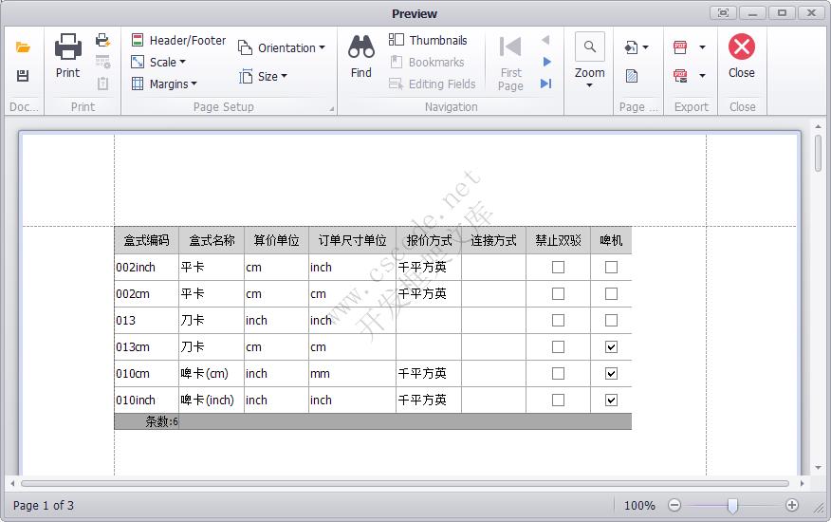The image size is (831, 522).
Task: Click the Send as PDF email icon
Action: 680,76
